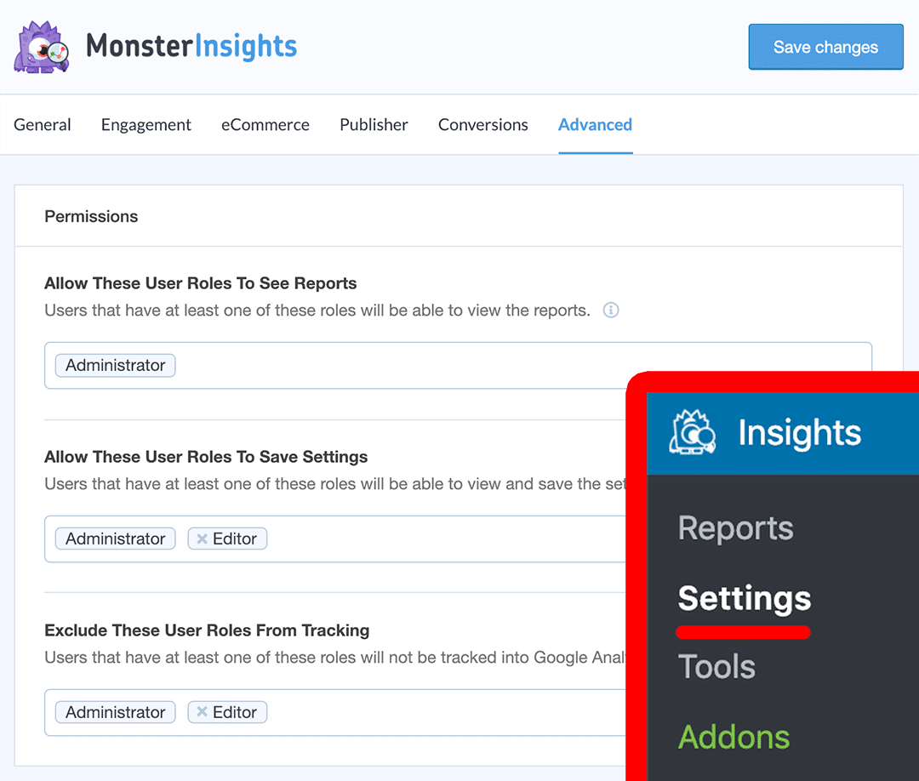The image size is (919, 781).
Task: Click the MonsterInsights monster mascot logo
Action: [x=41, y=48]
